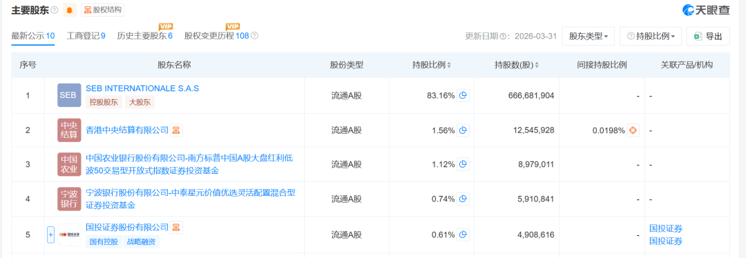Click the 导出 export button
The image size is (746, 258).
tap(708, 36)
